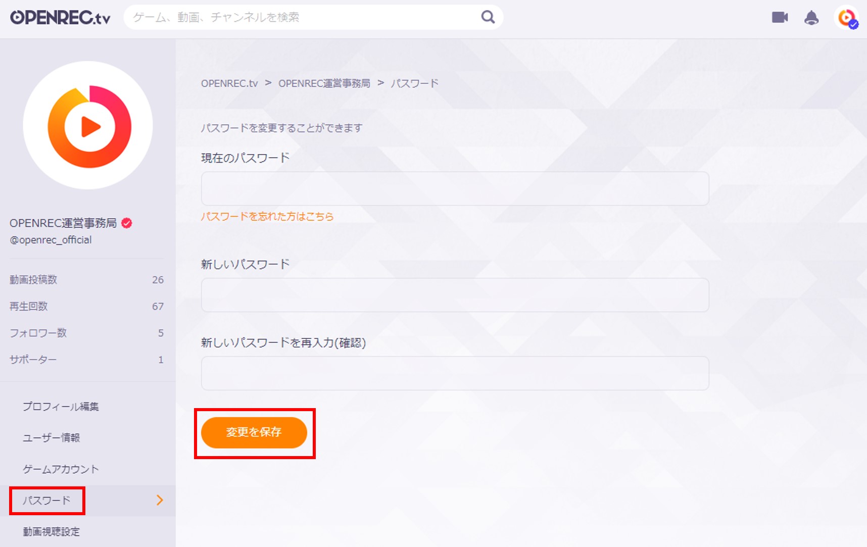Click the サポーター stat row

point(86,360)
